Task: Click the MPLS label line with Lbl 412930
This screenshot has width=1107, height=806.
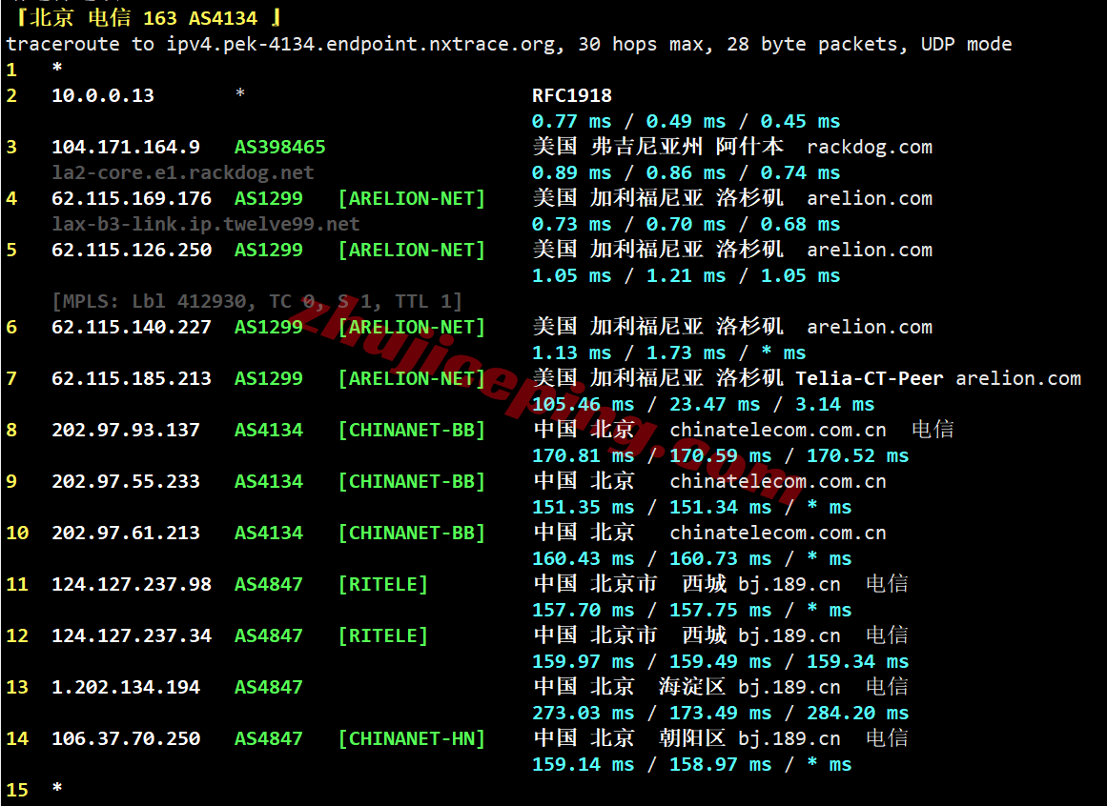Action: coord(257,302)
